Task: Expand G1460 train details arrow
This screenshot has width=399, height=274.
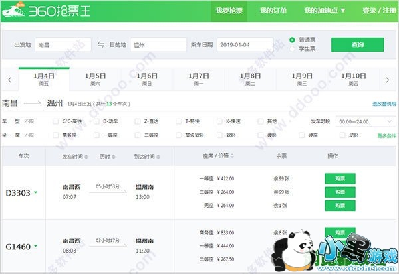Action: (x=35, y=247)
